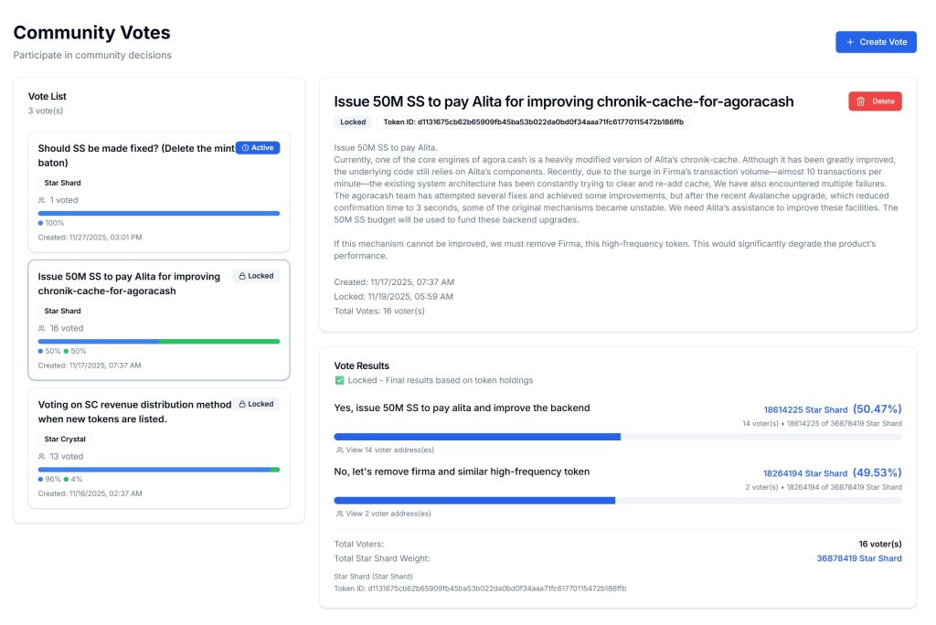Click lock icon on SC revenue vote badge
The height and width of the screenshot is (625, 936).
[x=241, y=404]
